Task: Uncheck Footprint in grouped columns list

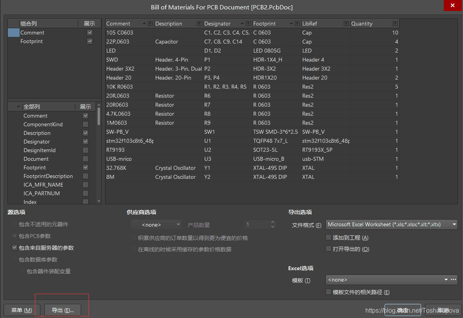Action: pos(90,41)
